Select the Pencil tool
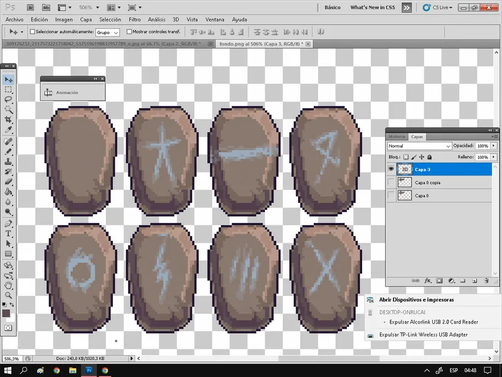502x377 pixels. point(8,151)
